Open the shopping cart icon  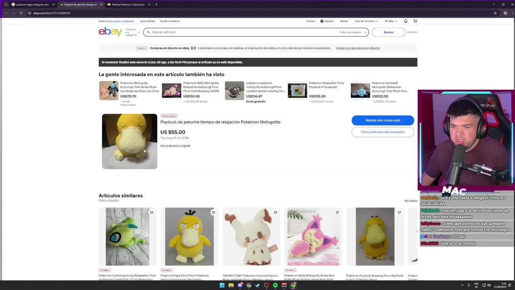coord(415,21)
